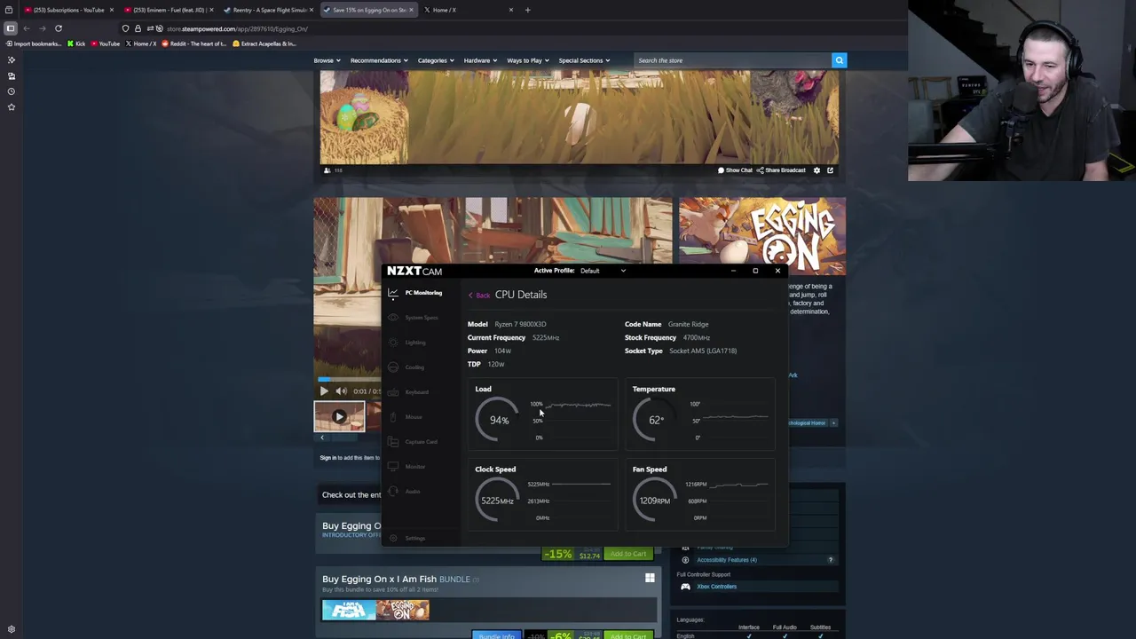
Task: Play the Egging On trailer video
Action: pos(324,390)
